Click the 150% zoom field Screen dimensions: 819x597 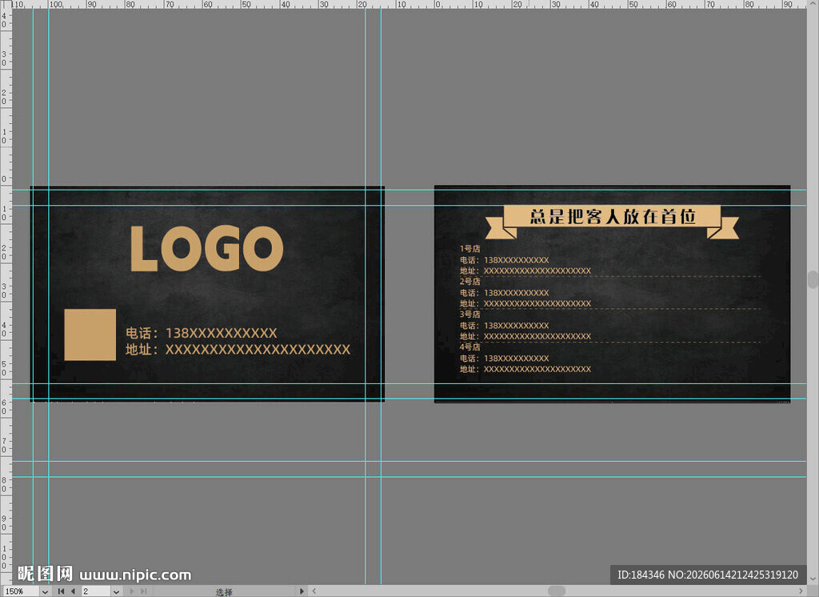pos(21,591)
